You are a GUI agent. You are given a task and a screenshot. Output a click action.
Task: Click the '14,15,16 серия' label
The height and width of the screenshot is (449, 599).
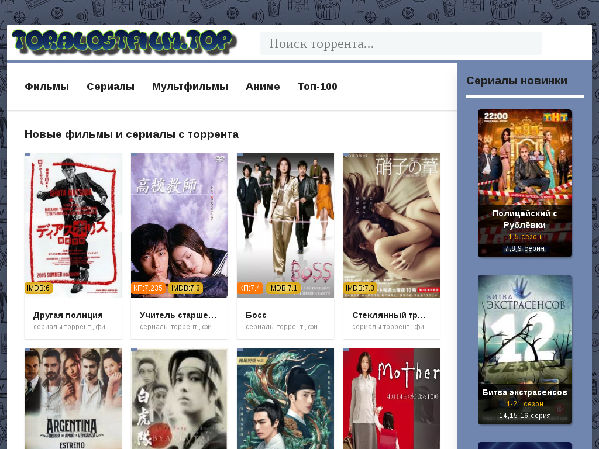tap(525, 416)
